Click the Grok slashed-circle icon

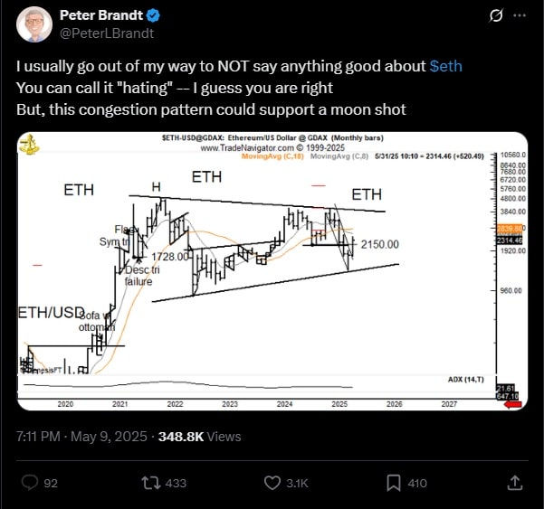496,15
